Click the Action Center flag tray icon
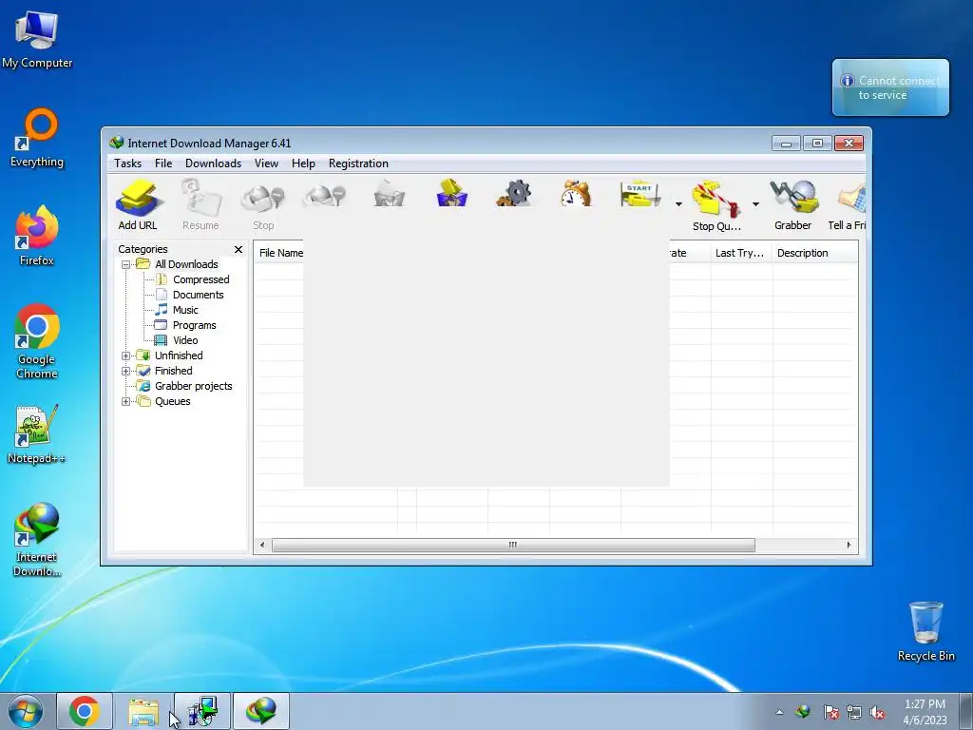The image size is (973, 730). [830, 712]
